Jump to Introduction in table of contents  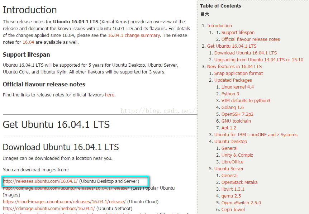click(219, 25)
